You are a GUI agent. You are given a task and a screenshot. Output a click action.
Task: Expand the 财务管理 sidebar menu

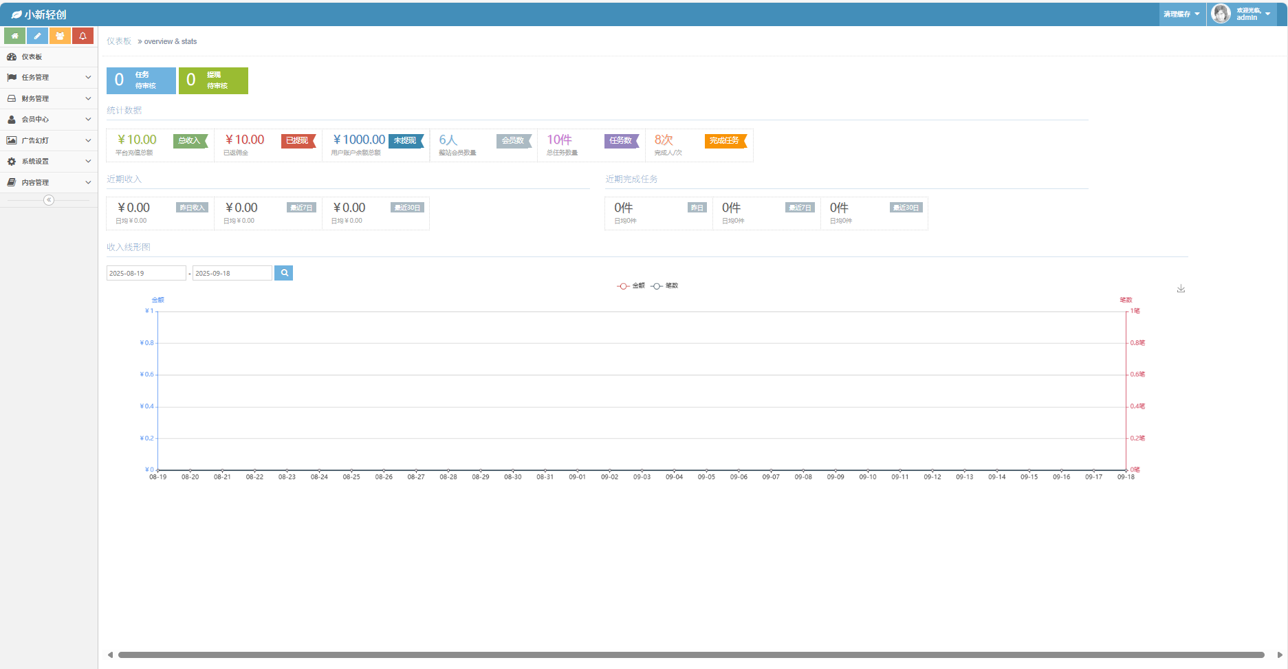click(48, 99)
